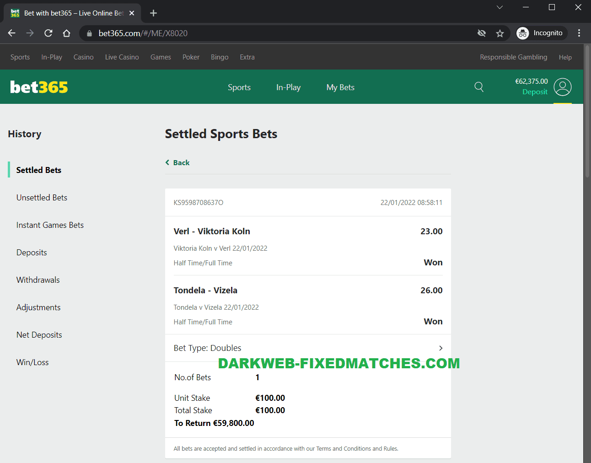Select Unsettled Bets in History
This screenshot has height=463, width=591.
(42, 198)
